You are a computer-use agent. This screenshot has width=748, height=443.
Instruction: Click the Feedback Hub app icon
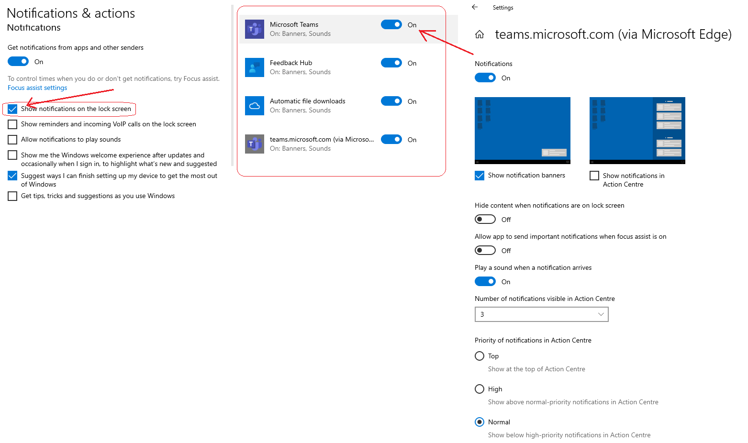point(254,67)
